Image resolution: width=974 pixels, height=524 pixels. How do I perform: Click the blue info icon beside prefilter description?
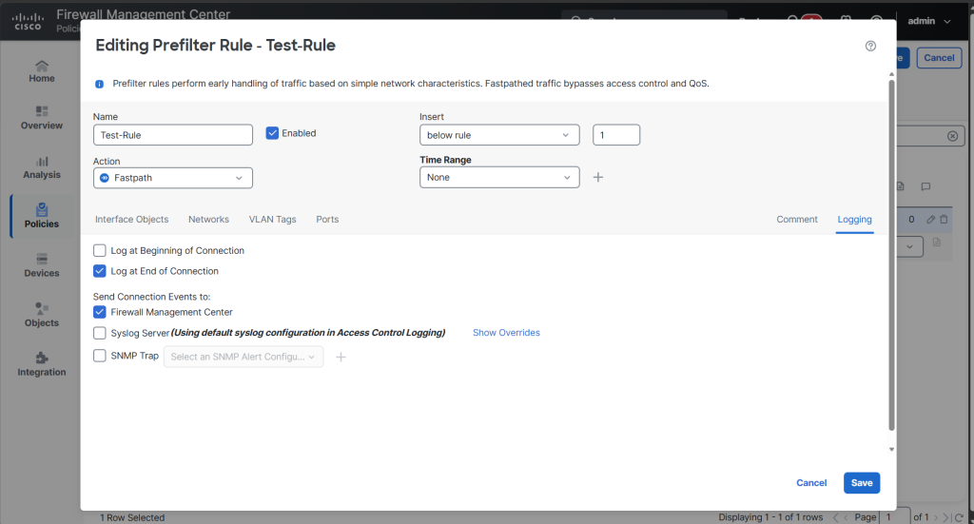coord(99,84)
